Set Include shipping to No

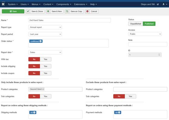34,66
